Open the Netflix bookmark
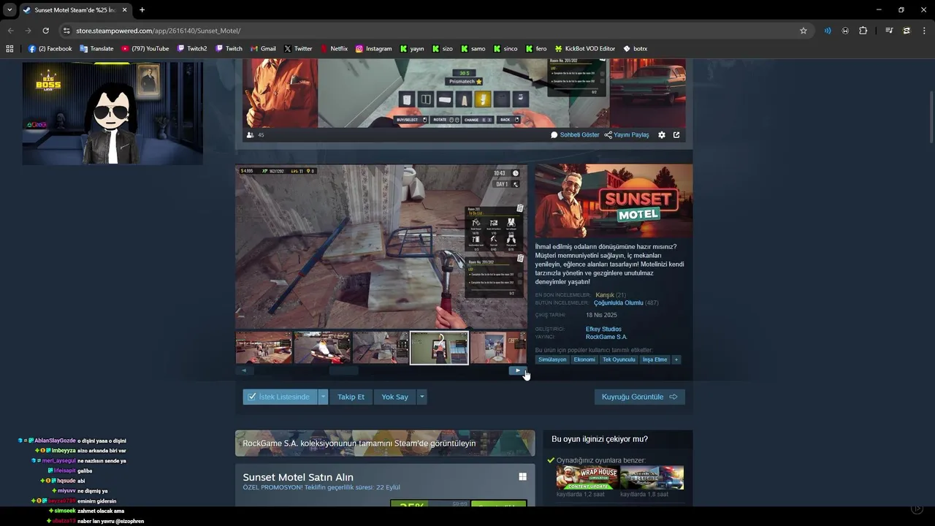935x526 pixels. coord(333,49)
